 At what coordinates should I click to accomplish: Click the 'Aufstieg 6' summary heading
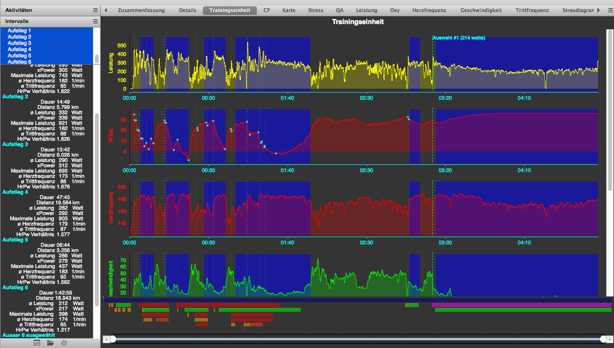(x=15, y=287)
